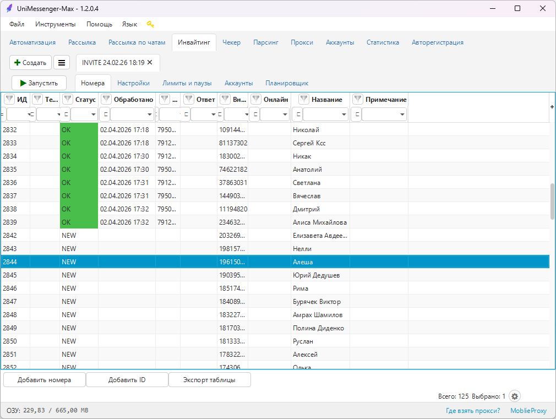Click the Добавить ID button
The width and height of the screenshot is (556, 419).
click(x=127, y=379)
